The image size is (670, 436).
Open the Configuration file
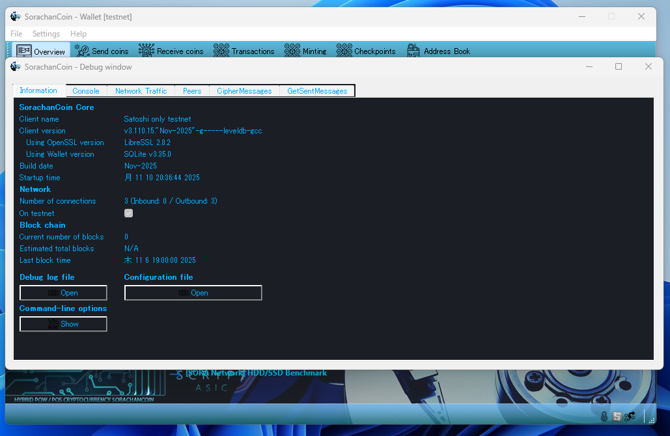(x=193, y=293)
